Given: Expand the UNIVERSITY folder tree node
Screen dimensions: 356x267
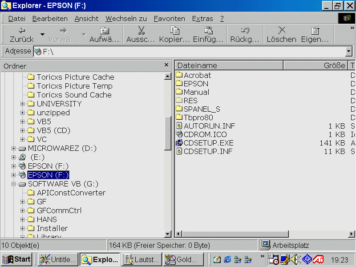Looking at the screenshot, I should coord(23,104).
